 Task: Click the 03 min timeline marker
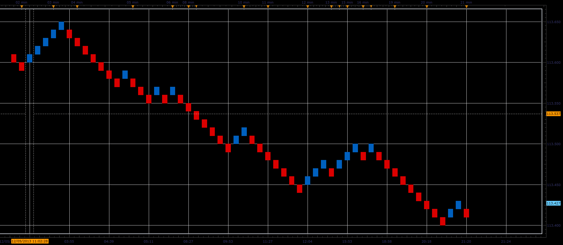tap(53, 7)
